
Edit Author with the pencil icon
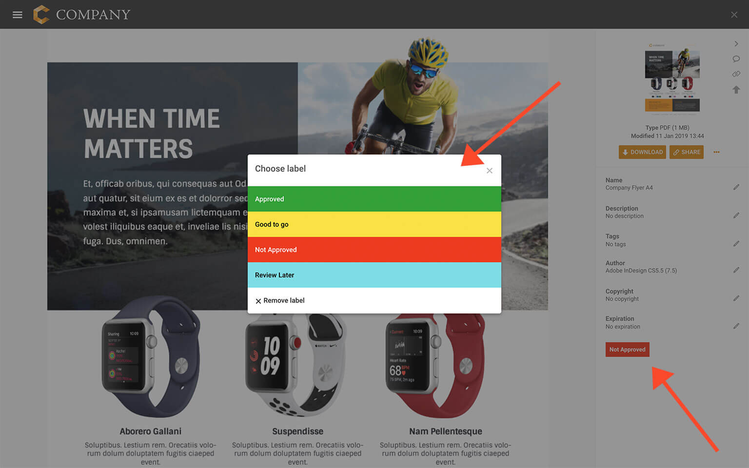(736, 270)
